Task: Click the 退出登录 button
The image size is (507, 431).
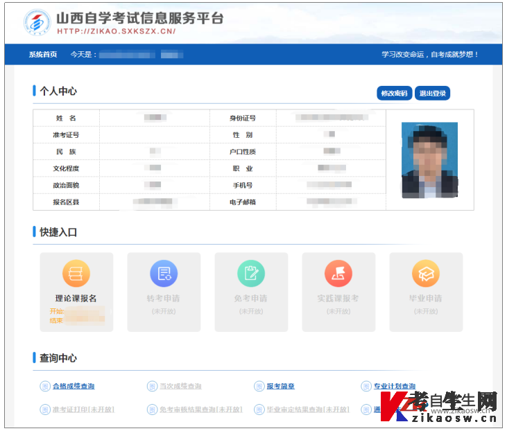Action: [432, 94]
